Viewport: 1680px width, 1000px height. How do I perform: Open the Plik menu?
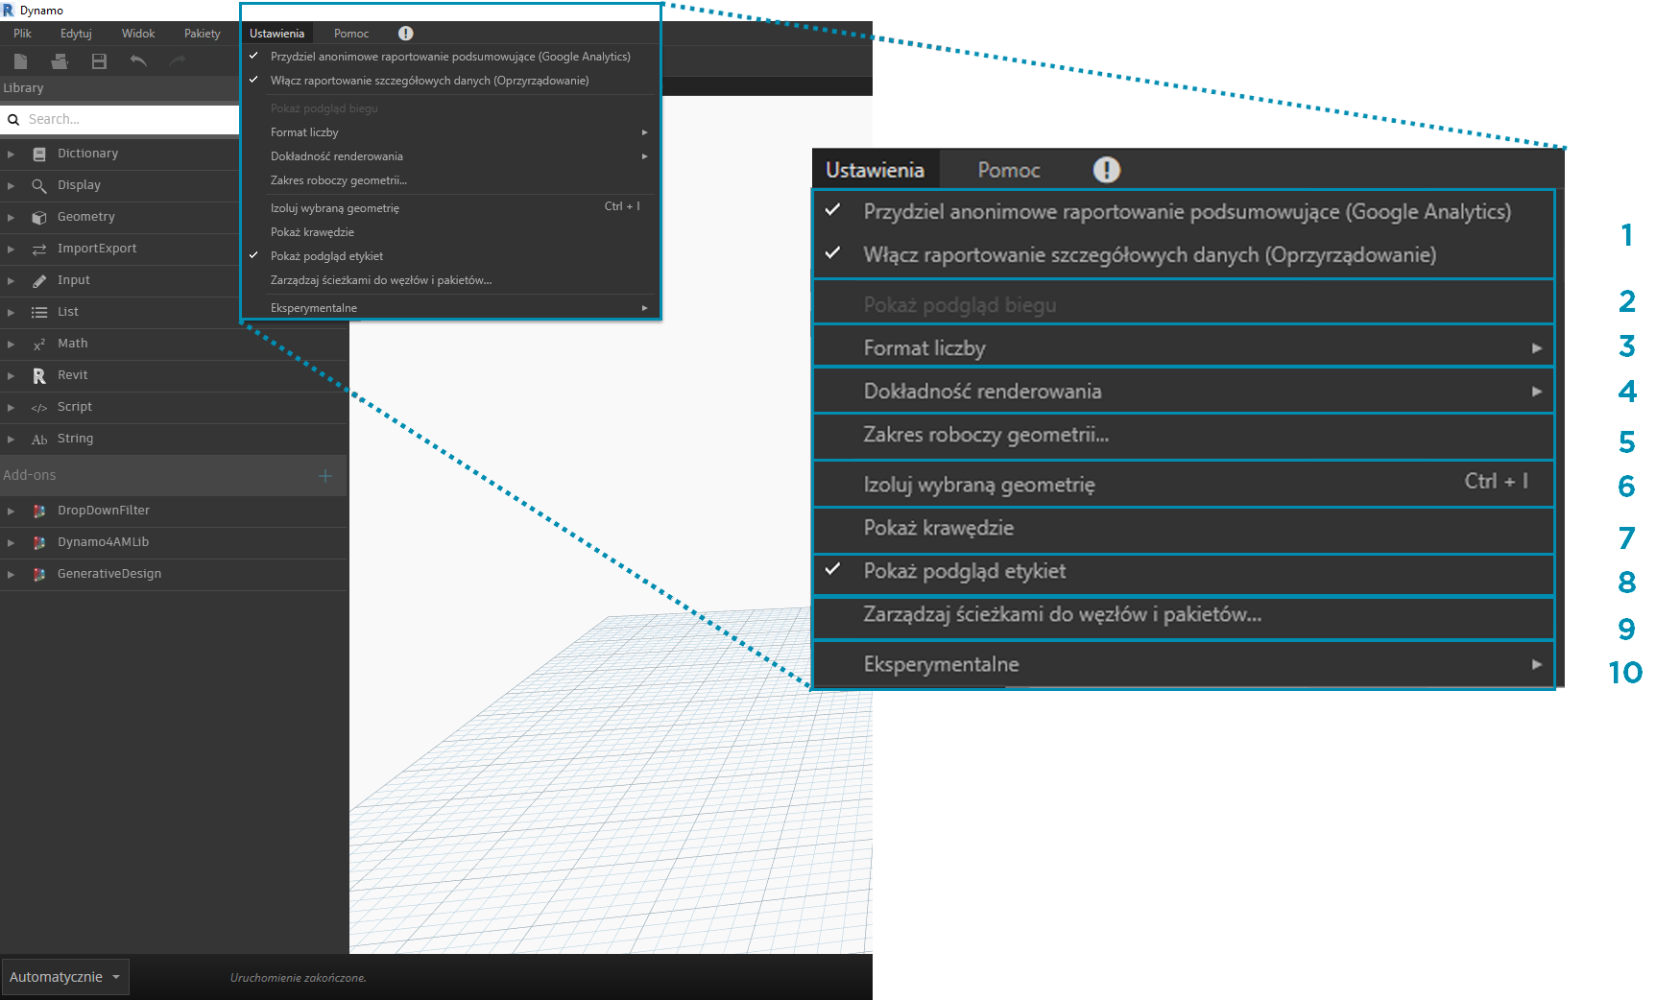point(23,34)
